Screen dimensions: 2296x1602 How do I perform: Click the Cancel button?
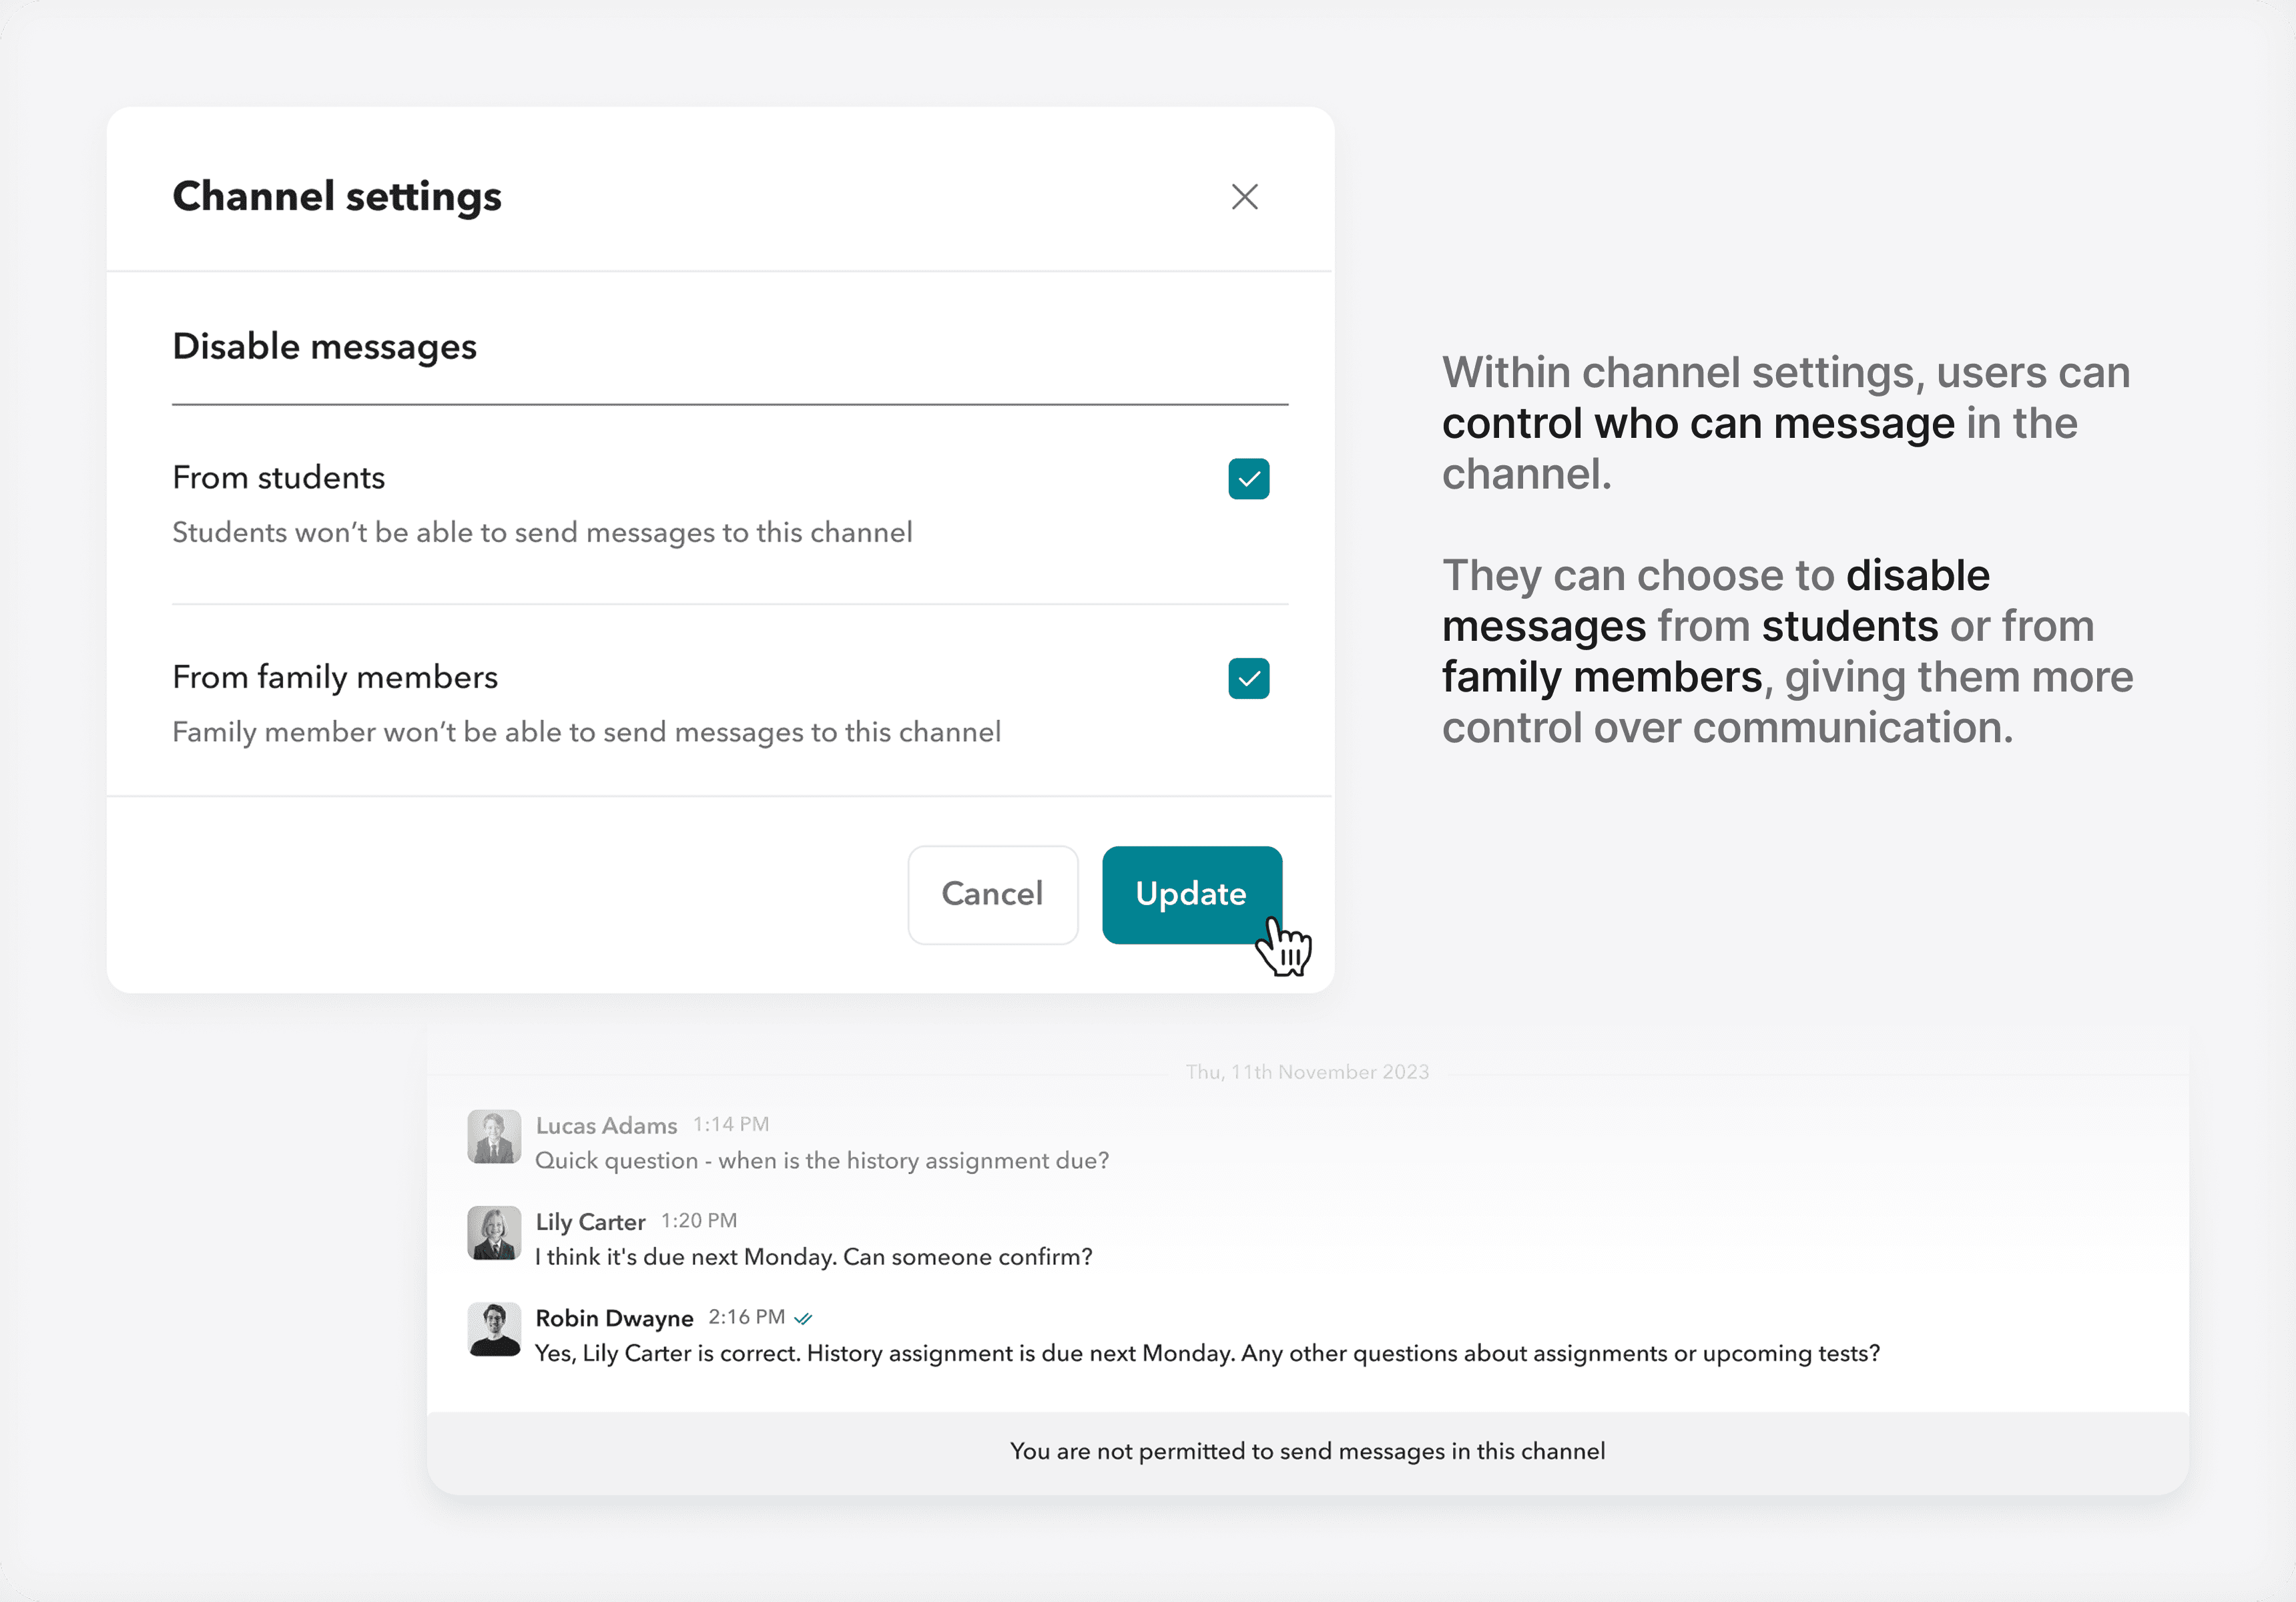pos(992,894)
